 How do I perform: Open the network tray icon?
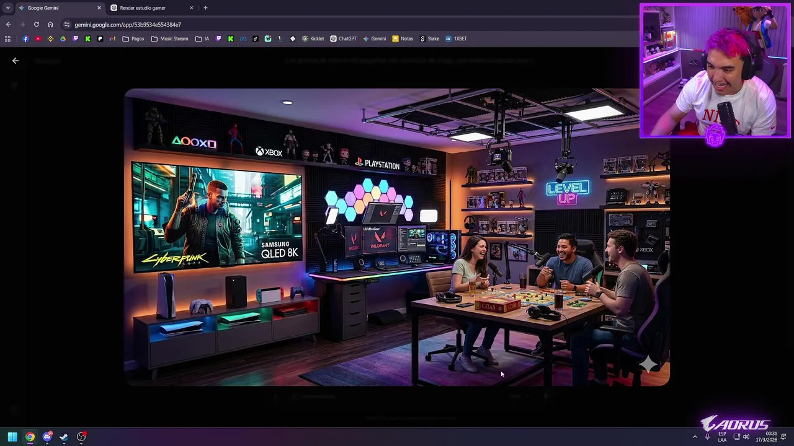736,437
